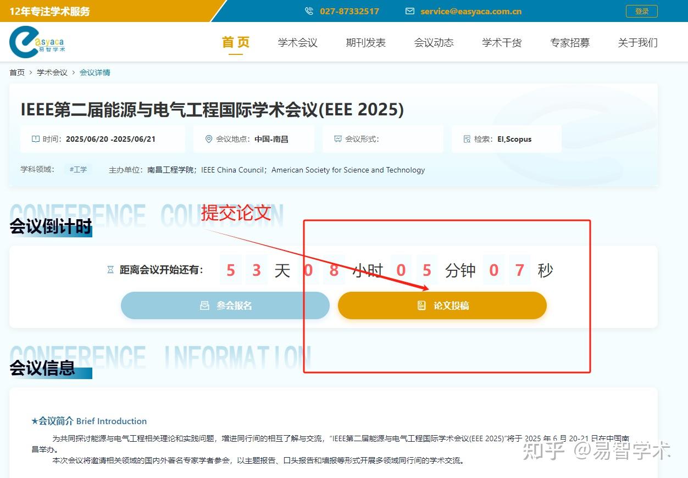The image size is (688, 478).
Task: Click the 参会报名 registration button
Action: tap(225, 305)
